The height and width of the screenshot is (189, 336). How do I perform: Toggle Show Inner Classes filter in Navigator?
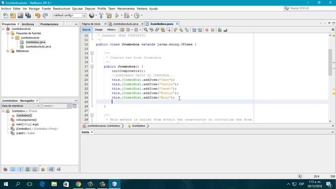[x=35, y=169]
